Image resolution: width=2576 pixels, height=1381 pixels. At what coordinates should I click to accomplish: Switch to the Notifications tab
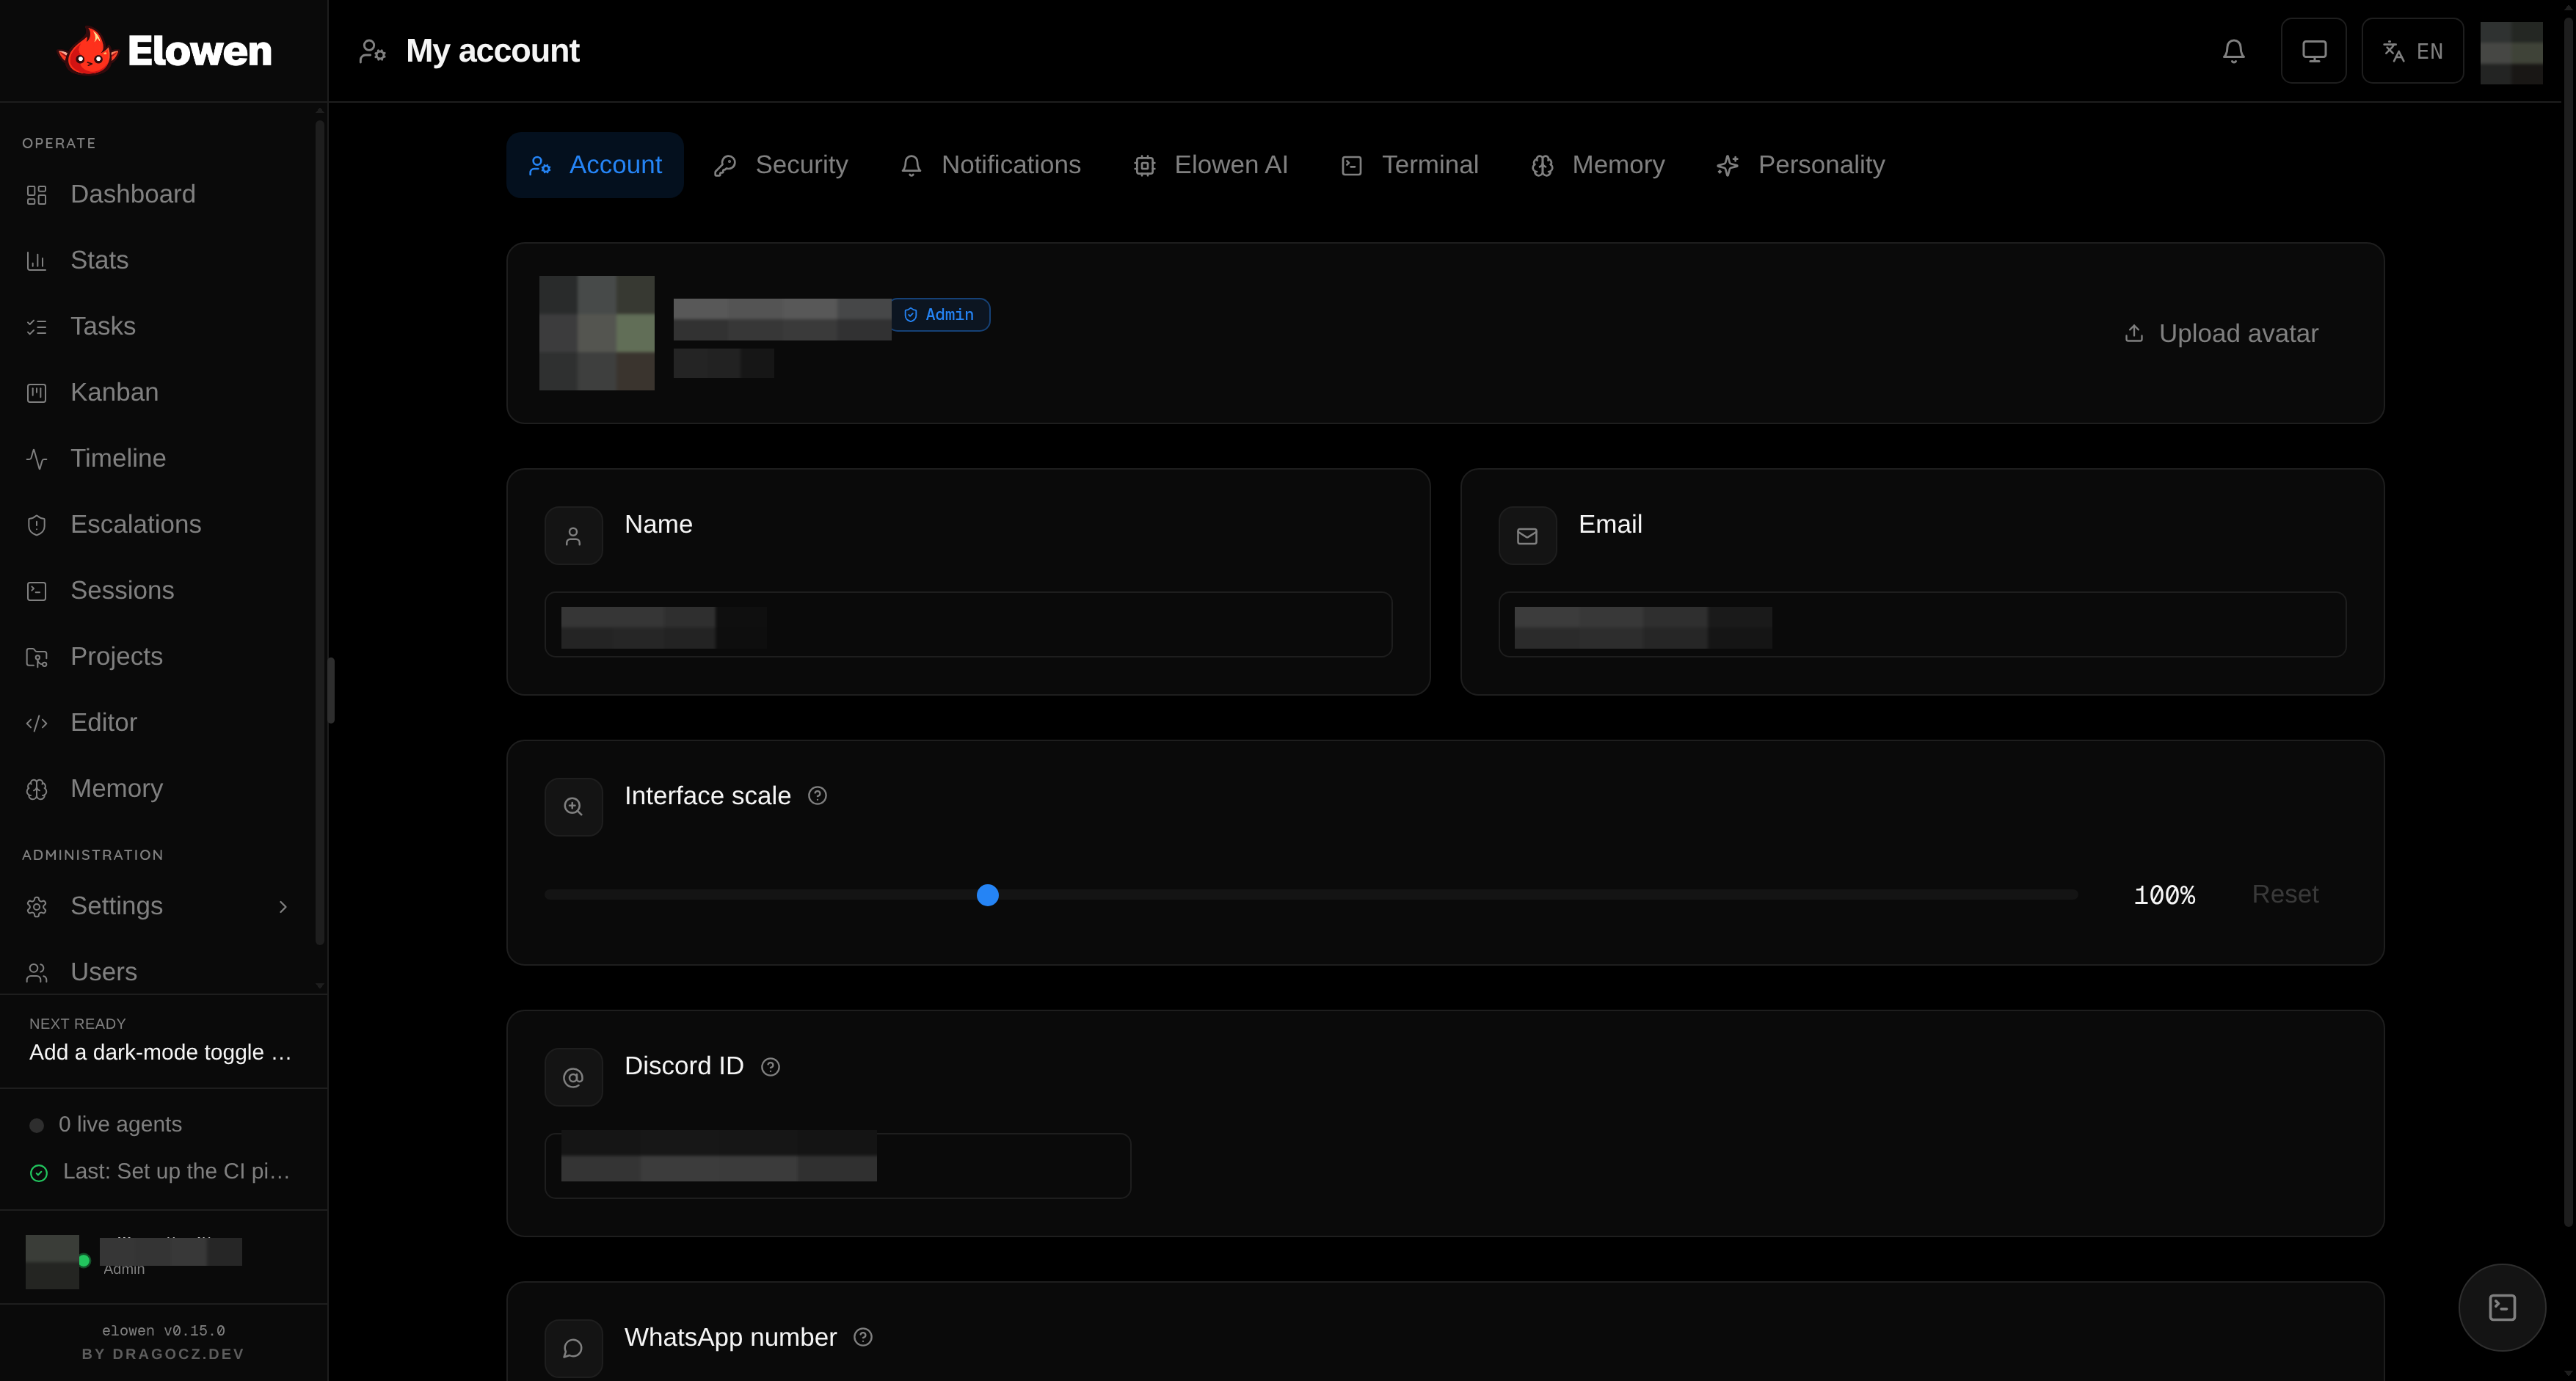click(x=990, y=165)
